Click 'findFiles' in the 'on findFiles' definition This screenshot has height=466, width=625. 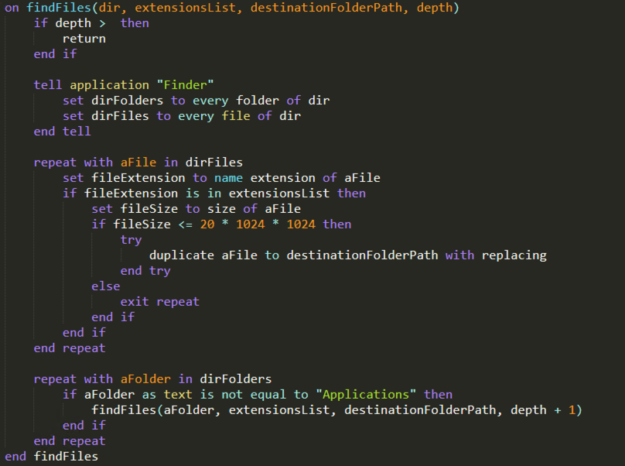click(59, 8)
